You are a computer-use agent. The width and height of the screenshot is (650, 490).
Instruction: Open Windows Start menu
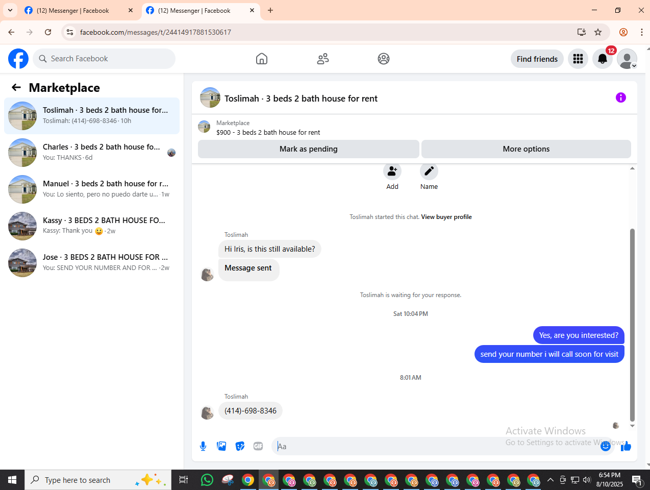12,480
